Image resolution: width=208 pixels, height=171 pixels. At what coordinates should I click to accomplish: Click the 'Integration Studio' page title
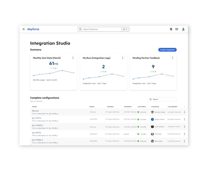point(50,43)
